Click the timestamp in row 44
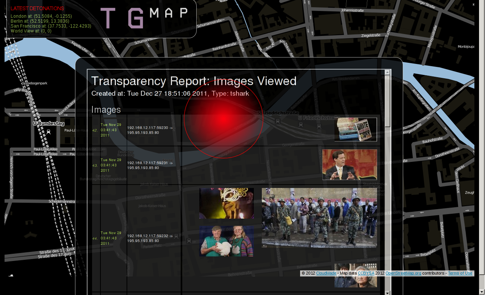The image size is (485, 295). [x=111, y=238]
